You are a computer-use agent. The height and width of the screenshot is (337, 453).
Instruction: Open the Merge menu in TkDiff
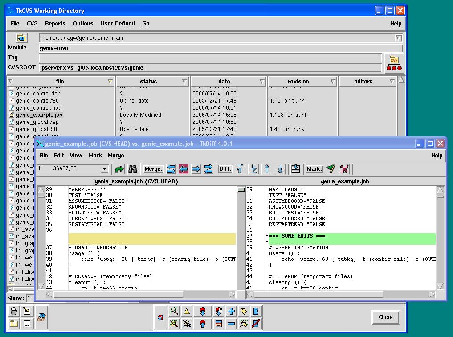pos(116,156)
